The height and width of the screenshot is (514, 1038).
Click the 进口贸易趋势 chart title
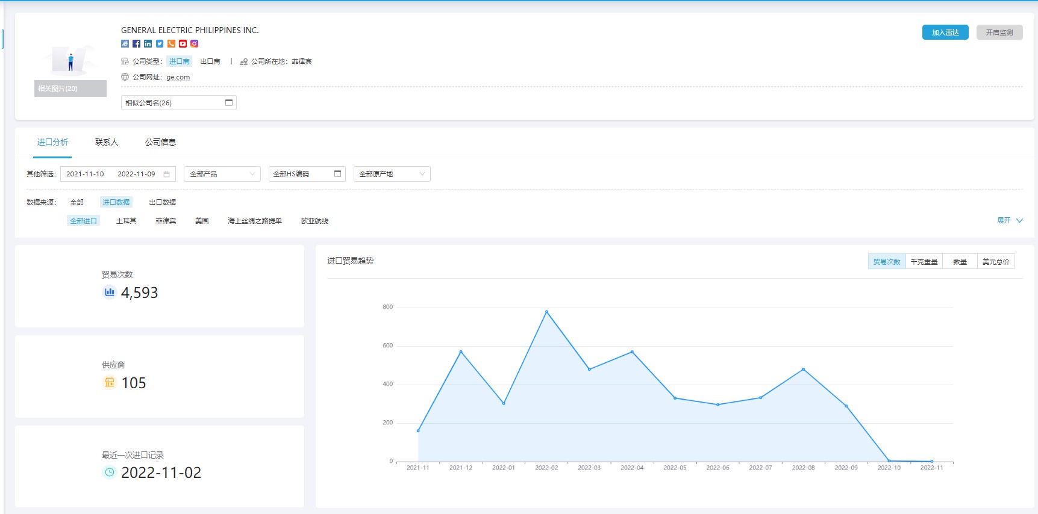(x=351, y=261)
